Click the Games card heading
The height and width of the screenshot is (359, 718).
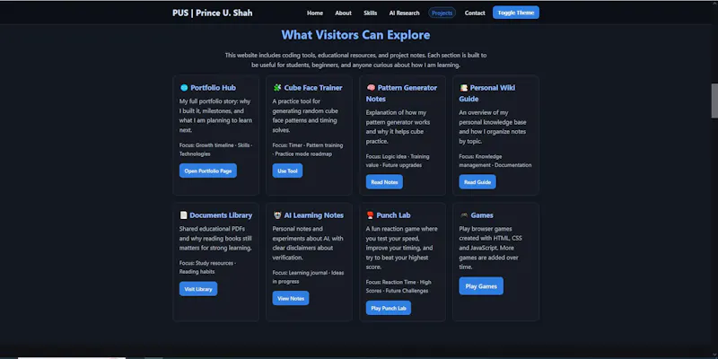pos(482,215)
